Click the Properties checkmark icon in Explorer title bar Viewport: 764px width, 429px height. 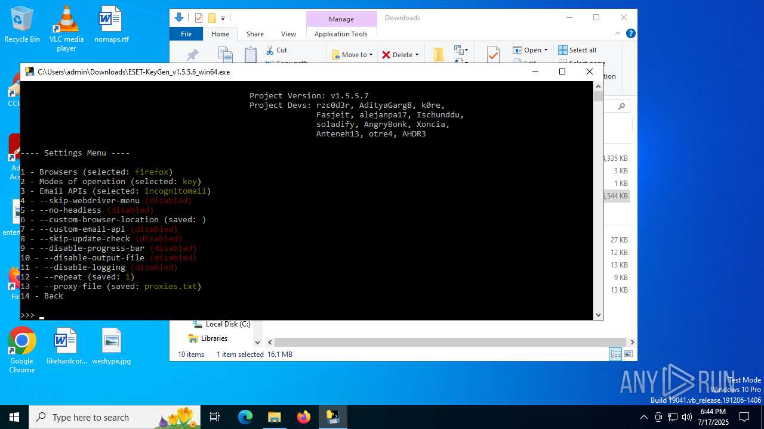click(199, 18)
